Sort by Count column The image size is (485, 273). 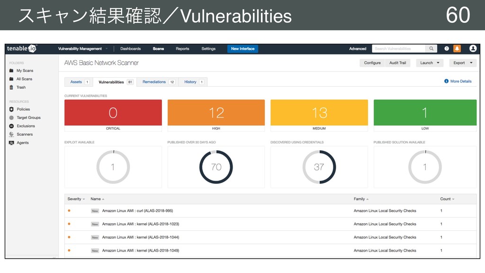pyautogui.click(x=447, y=199)
